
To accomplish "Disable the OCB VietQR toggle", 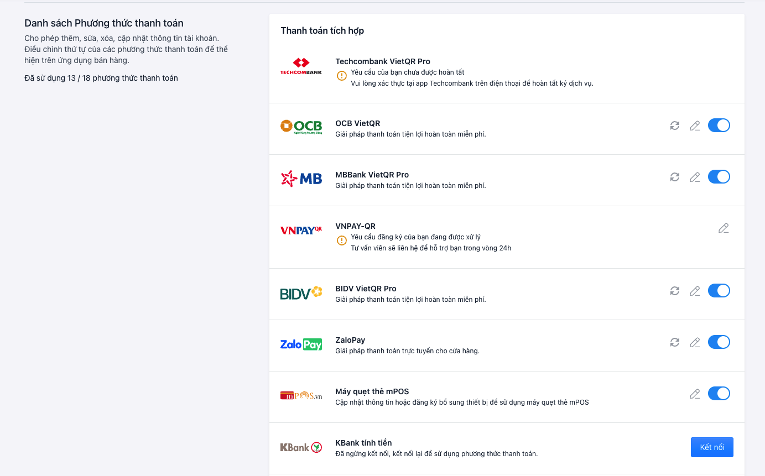I will (719, 125).
